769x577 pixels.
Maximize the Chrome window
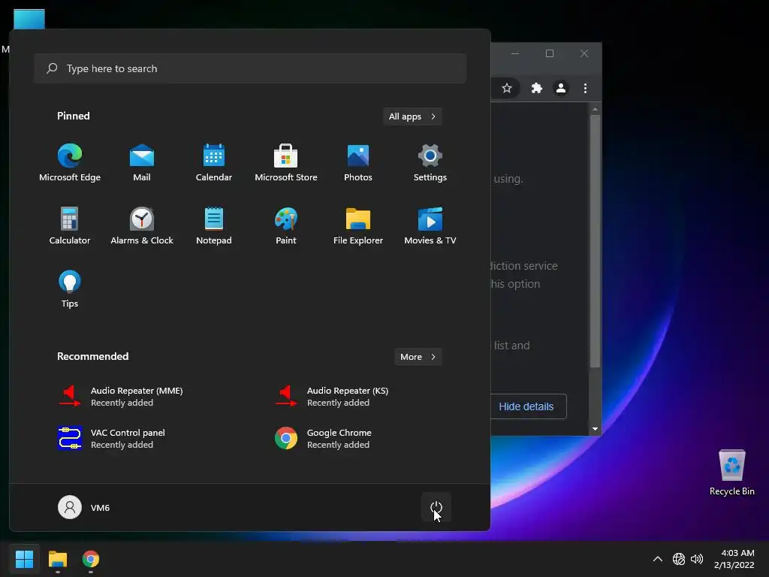tap(550, 53)
